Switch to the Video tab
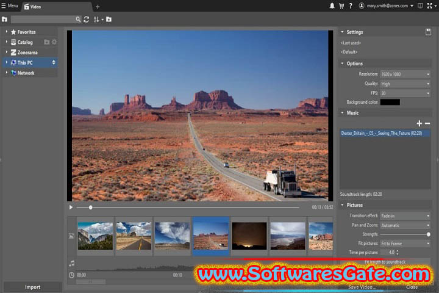Viewport: 439px width, 293px height. click(x=33, y=7)
